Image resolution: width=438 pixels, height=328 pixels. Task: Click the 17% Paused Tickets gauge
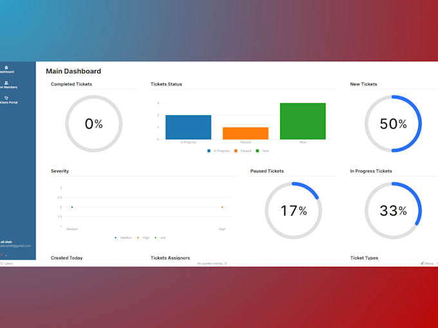[x=293, y=210]
